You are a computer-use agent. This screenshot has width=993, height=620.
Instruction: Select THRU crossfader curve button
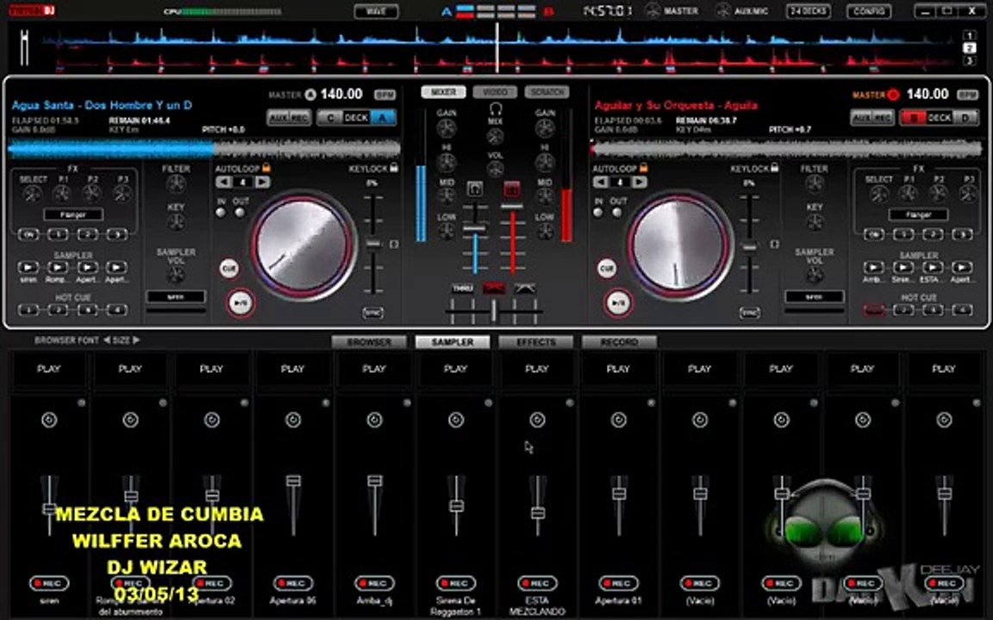tap(462, 288)
